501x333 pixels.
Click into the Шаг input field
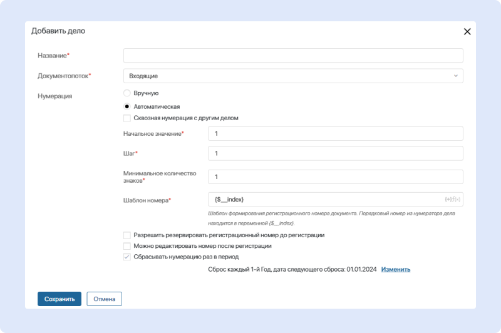coord(334,153)
